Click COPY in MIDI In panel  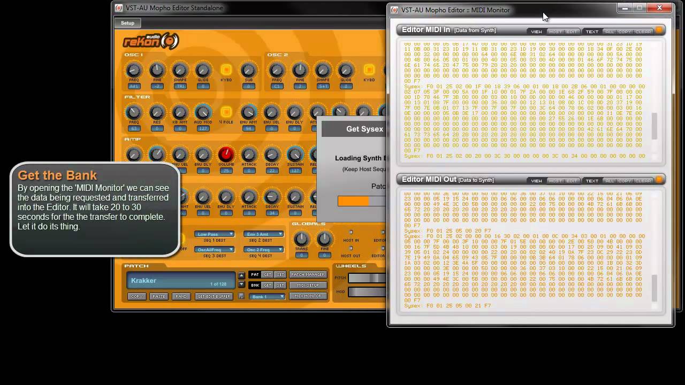point(625,32)
